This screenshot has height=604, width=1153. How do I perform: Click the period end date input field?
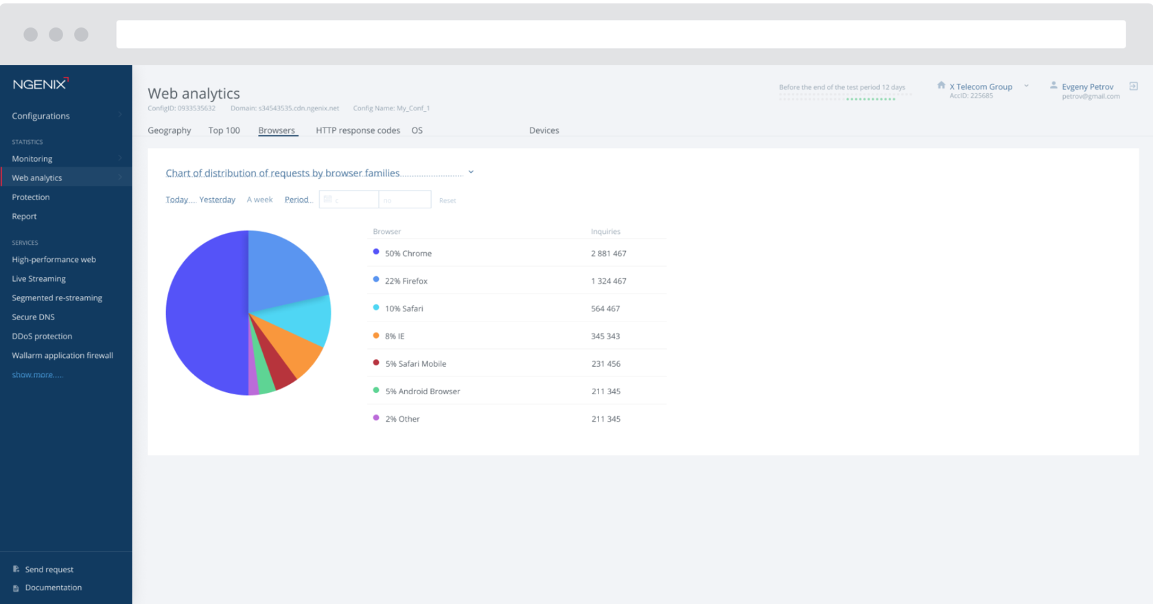(405, 200)
